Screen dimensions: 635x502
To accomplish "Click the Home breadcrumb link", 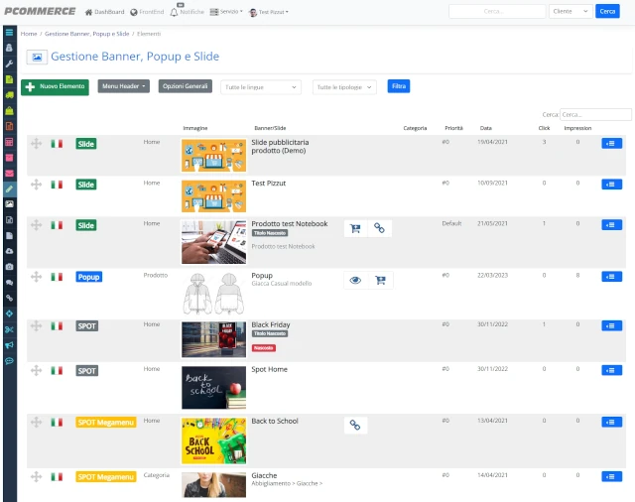I will (x=29, y=34).
